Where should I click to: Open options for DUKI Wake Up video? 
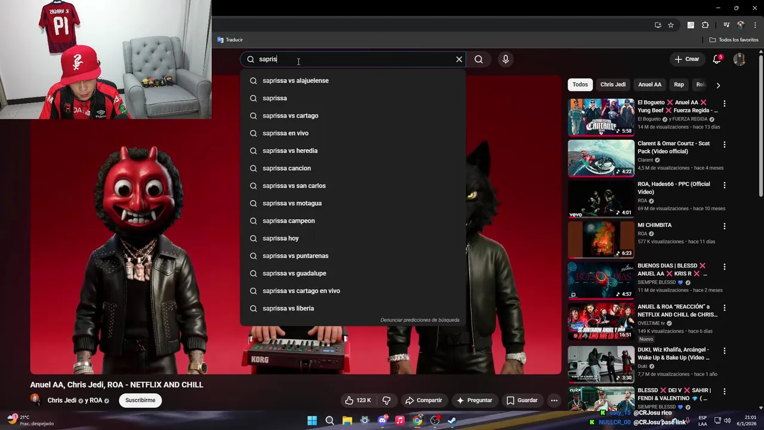click(x=725, y=351)
